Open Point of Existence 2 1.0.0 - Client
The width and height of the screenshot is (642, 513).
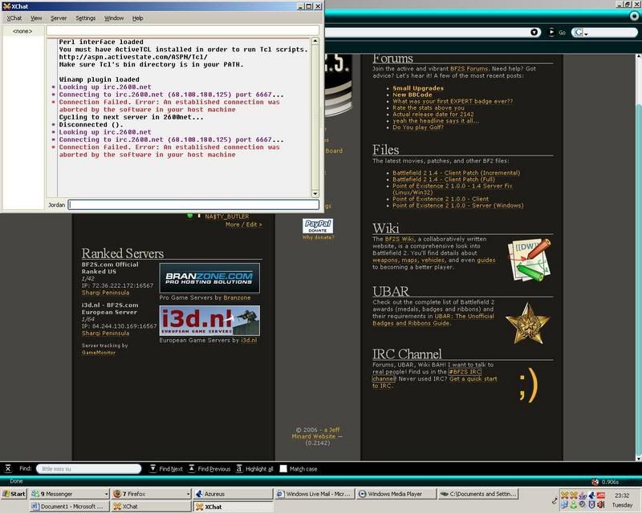tap(440, 199)
